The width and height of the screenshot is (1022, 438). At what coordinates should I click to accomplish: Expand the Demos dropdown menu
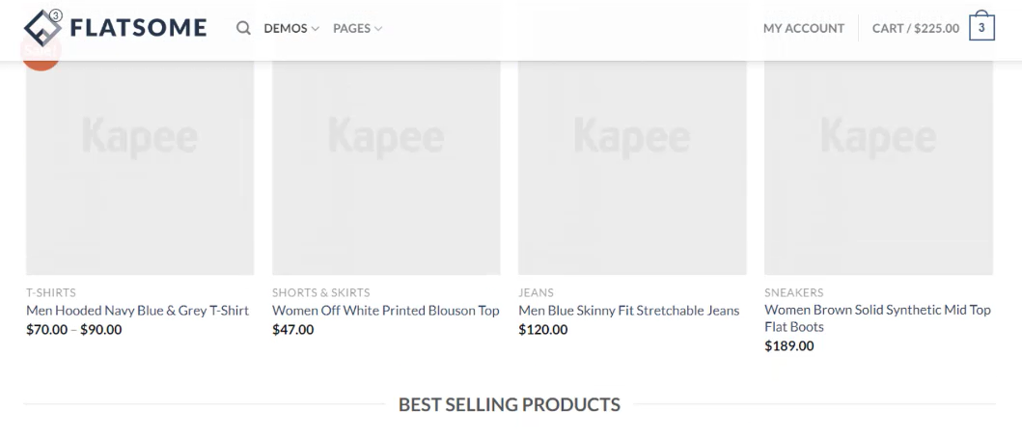click(291, 28)
